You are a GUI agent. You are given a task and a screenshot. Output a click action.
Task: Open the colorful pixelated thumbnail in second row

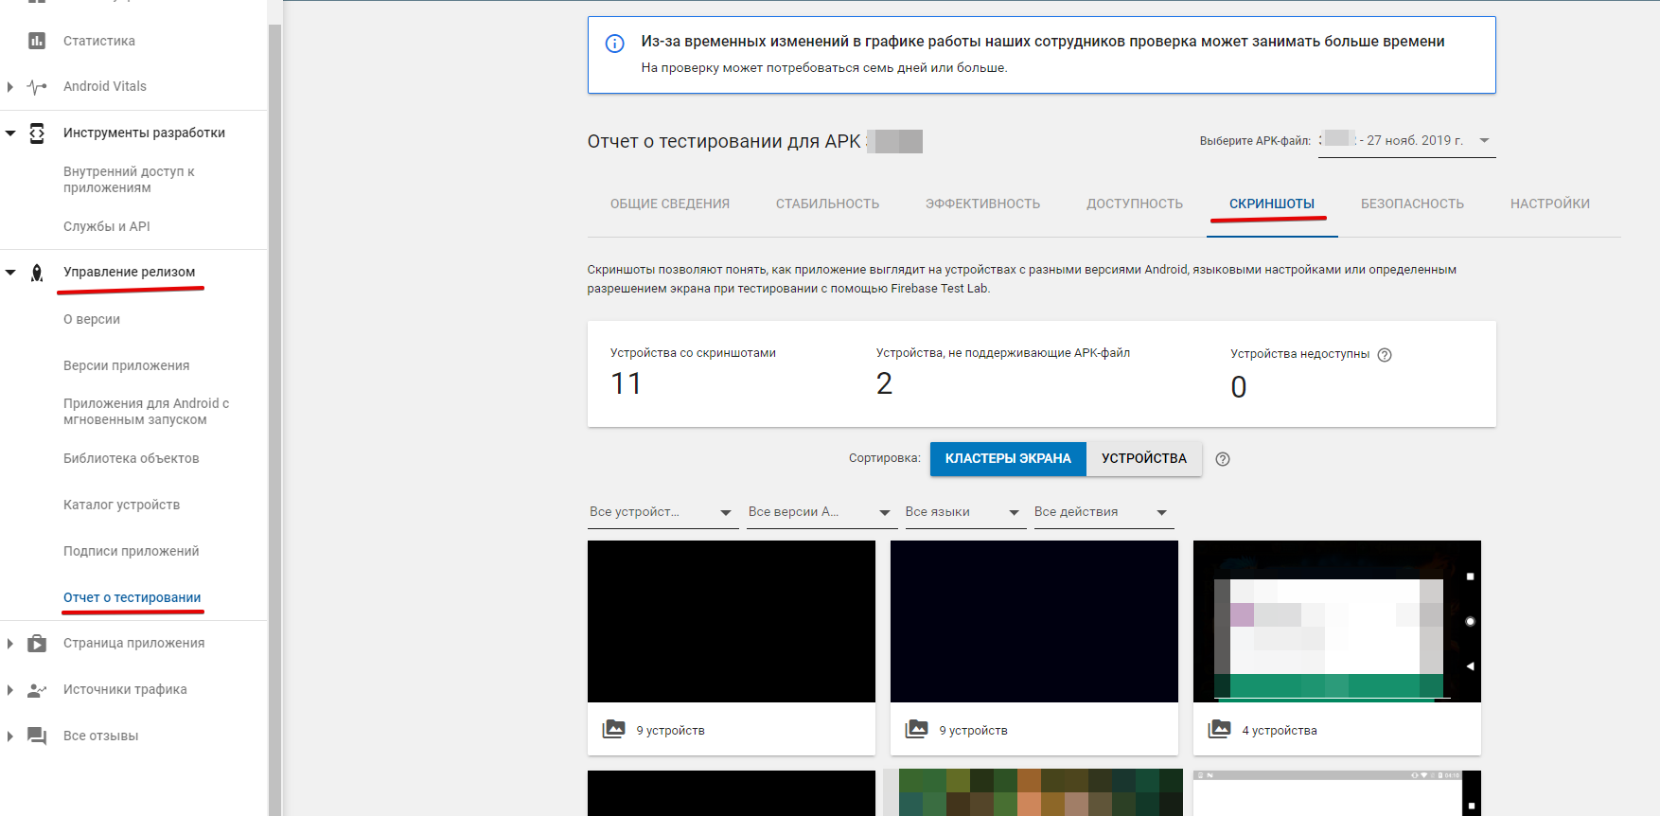click(x=1039, y=792)
